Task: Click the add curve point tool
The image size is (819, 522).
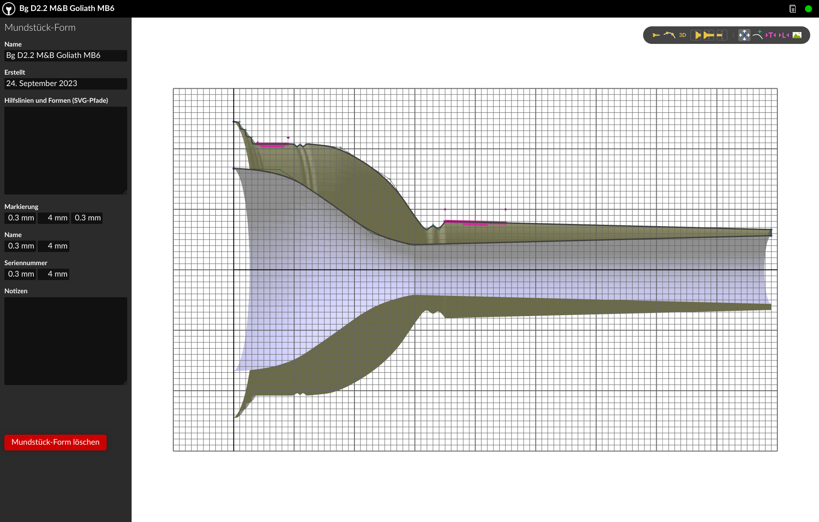Action: pyautogui.click(x=758, y=35)
